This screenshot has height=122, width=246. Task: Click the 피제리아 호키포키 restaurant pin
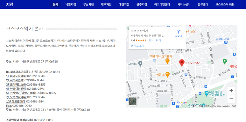point(168,61)
